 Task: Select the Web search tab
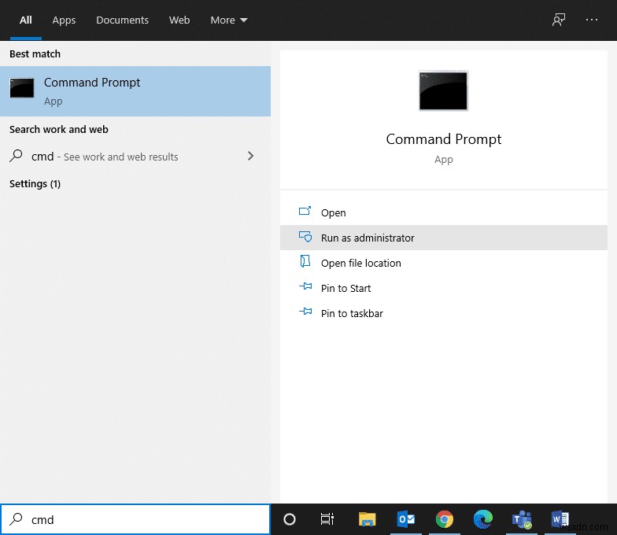coord(179,20)
